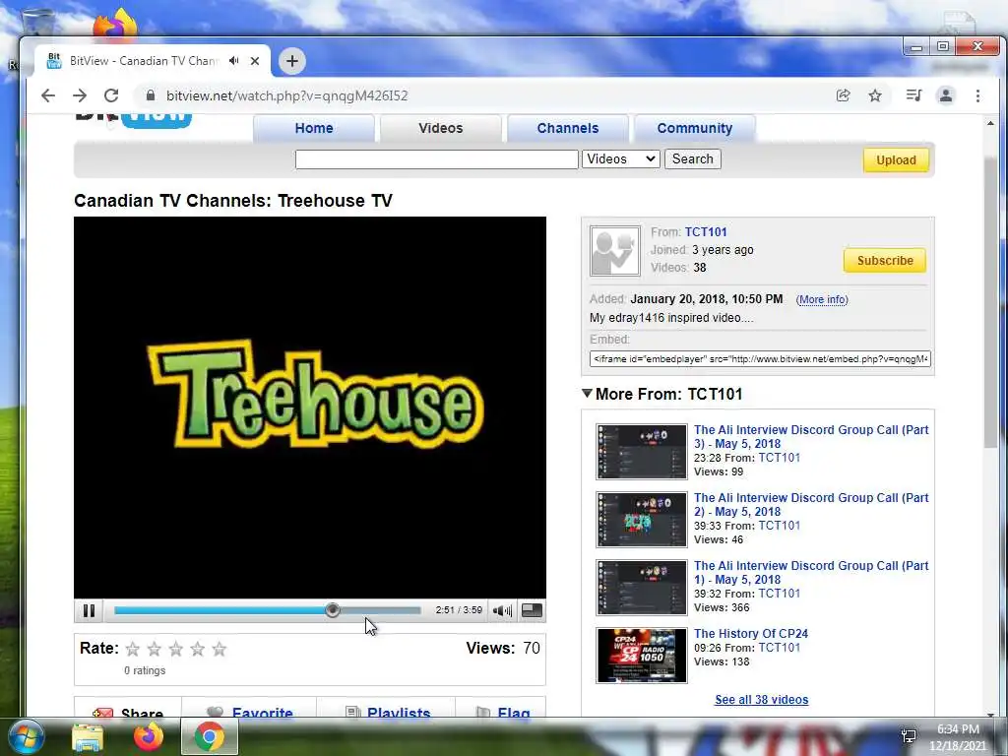Open Ali Interview Discord Call Part 3 link

click(x=811, y=436)
